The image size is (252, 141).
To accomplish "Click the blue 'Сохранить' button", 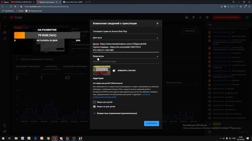I will point(151,123).
